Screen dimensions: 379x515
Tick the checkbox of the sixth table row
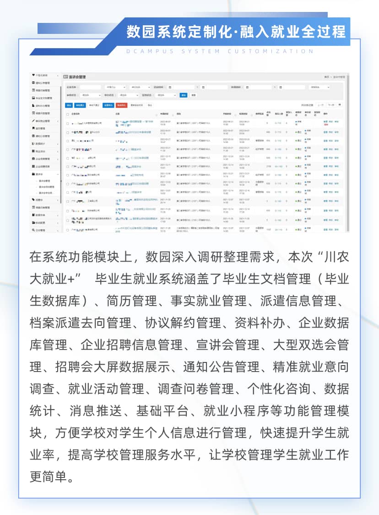click(x=68, y=166)
